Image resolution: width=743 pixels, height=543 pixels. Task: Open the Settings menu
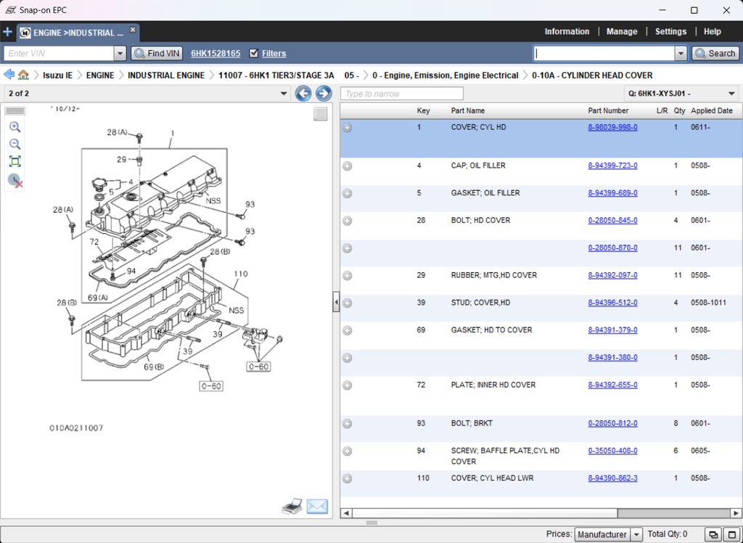(x=670, y=32)
